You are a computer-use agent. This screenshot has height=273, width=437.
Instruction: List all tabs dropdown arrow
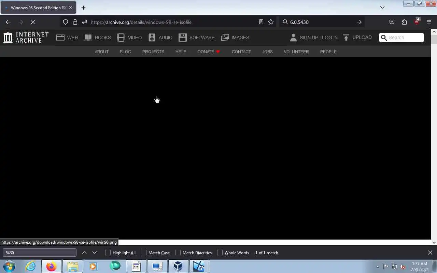point(382,8)
